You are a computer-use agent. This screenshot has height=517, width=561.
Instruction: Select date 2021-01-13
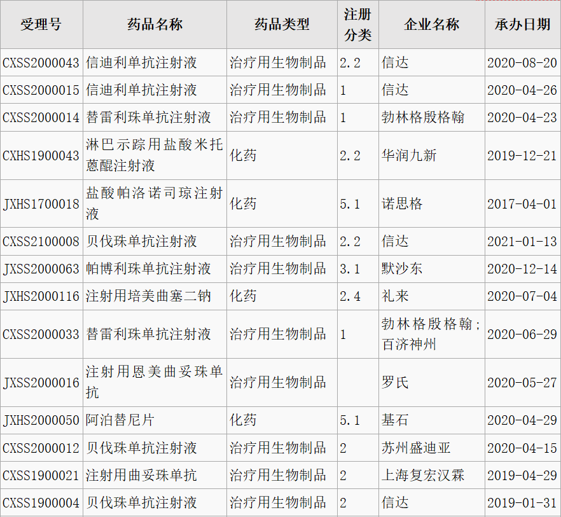click(522, 242)
